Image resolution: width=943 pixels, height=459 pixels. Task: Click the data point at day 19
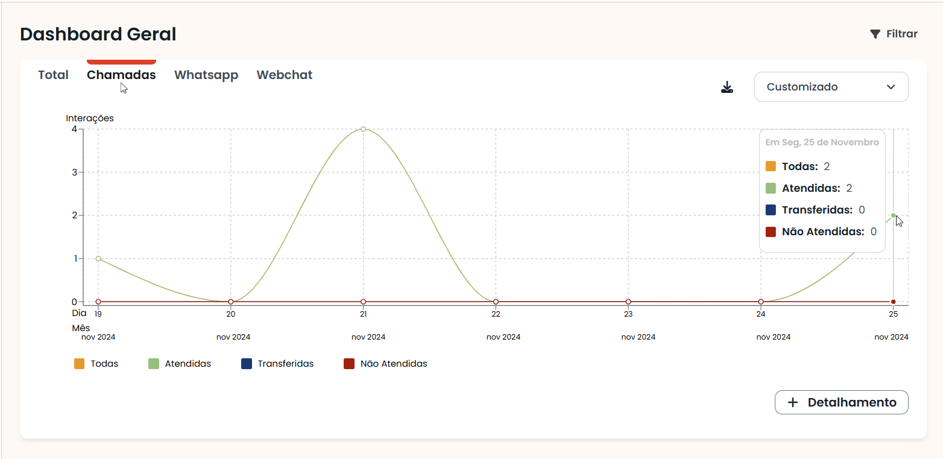[x=98, y=259]
